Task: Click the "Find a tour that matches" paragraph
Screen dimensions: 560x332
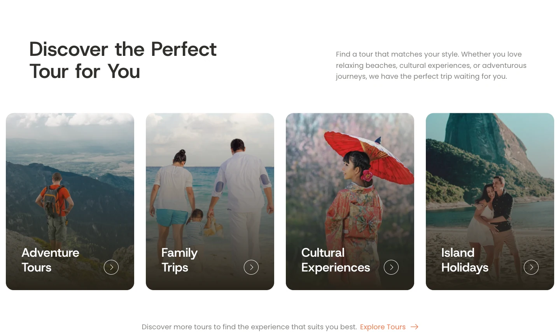Action: (x=431, y=65)
